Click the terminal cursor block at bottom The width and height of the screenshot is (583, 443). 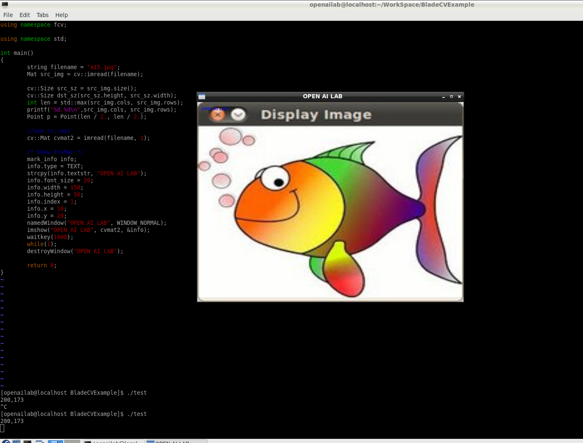point(2,428)
